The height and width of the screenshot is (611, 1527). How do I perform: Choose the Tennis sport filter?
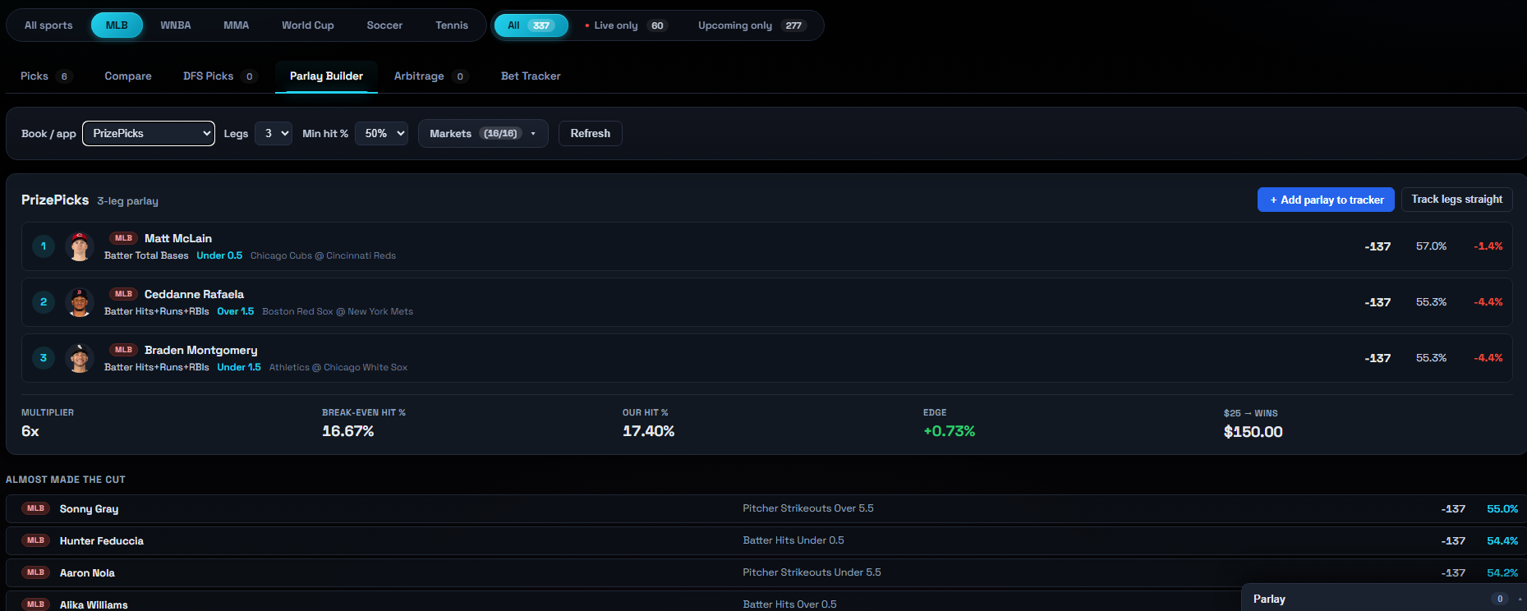coord(452,25)
